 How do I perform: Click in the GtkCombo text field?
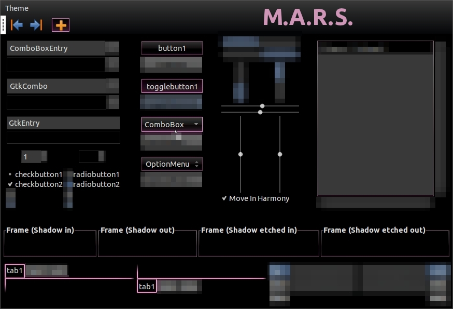point(56,86)
